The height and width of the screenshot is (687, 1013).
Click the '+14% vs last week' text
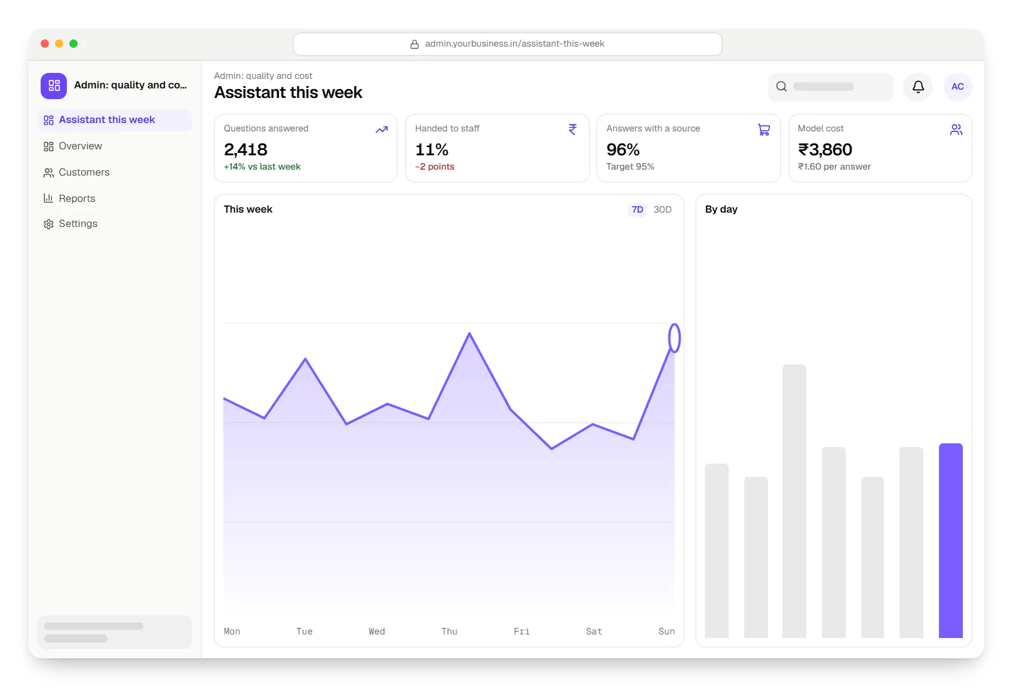coord(262,167)
